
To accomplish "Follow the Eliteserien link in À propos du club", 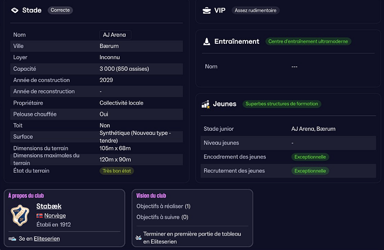I will click(x=47, y=239).
